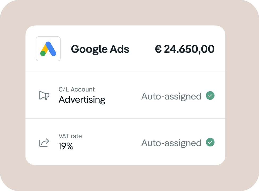The height and width of the screenshot is (191, 259).
Task: Click the divider line below Google Ads header
Action: (125, 72)
